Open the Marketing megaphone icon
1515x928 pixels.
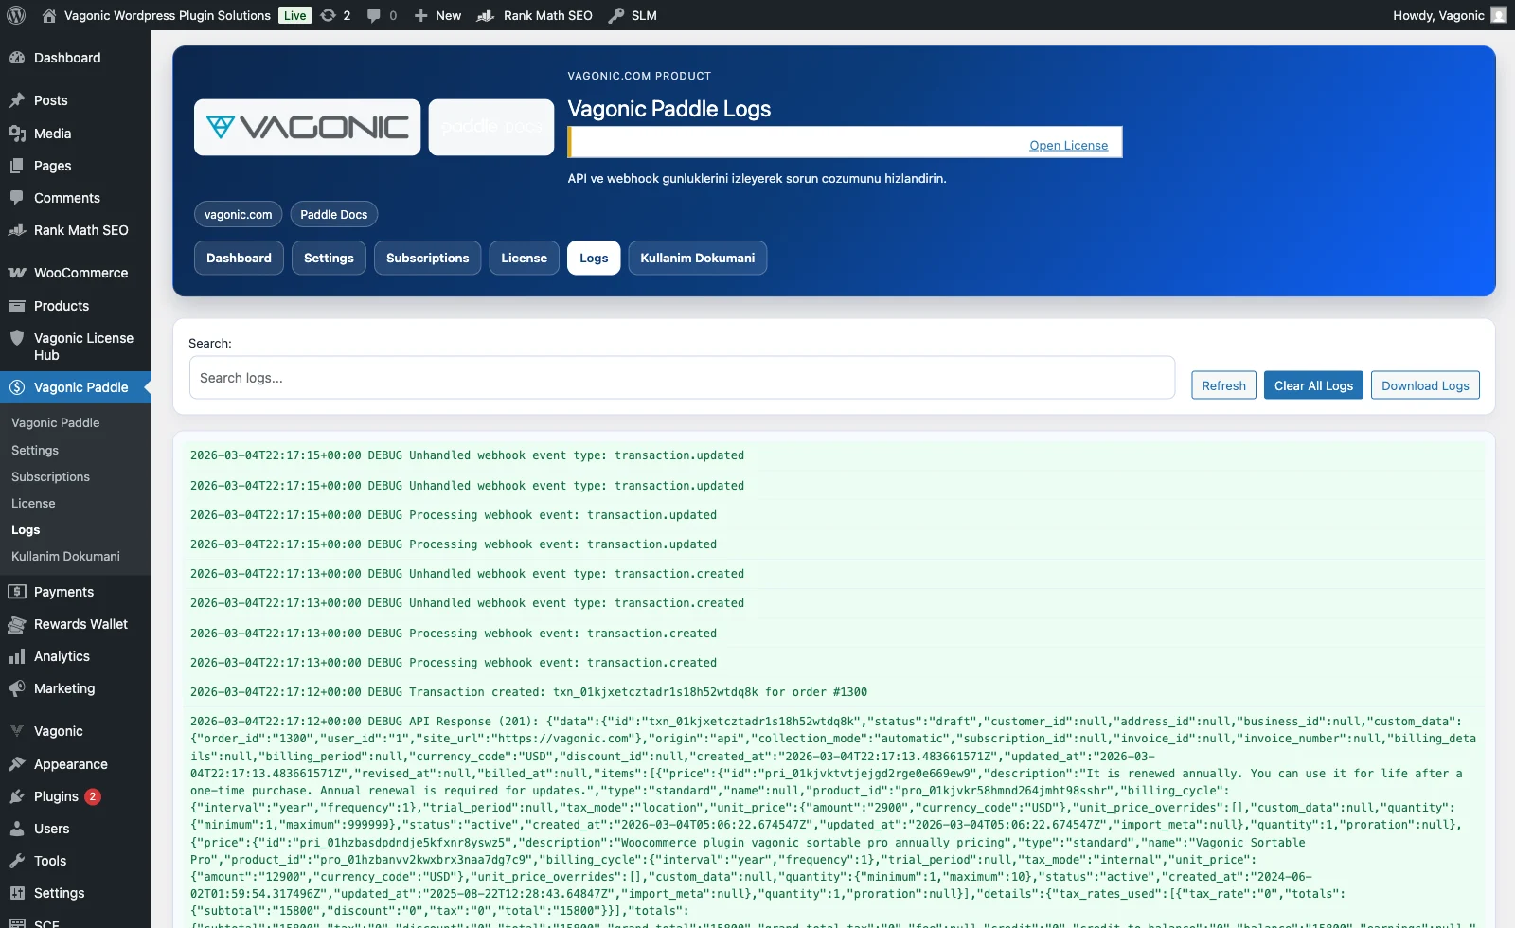(17, 688)
